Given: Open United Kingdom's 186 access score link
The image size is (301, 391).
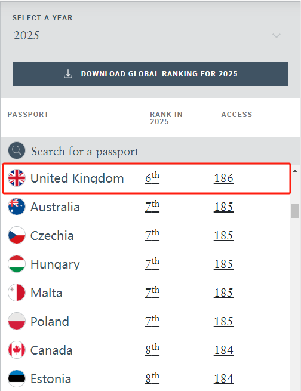Looking at the screenshot, I should [x=224, y=178].
